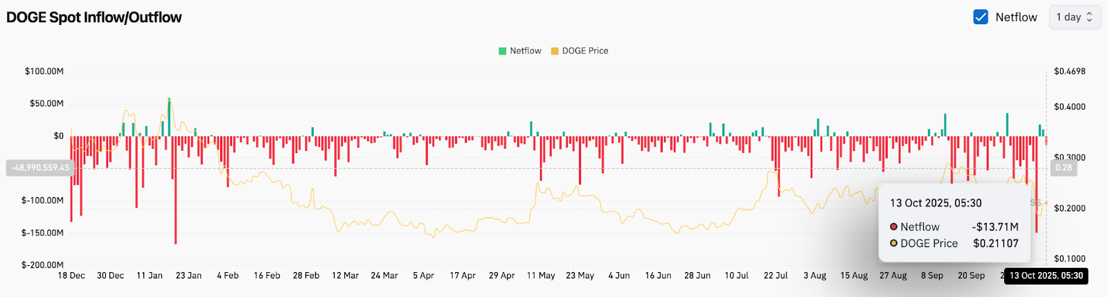Screen dimensions: 1108x297
Task: Open the 1 day interval dropdown
Action: coord(1074,17)
